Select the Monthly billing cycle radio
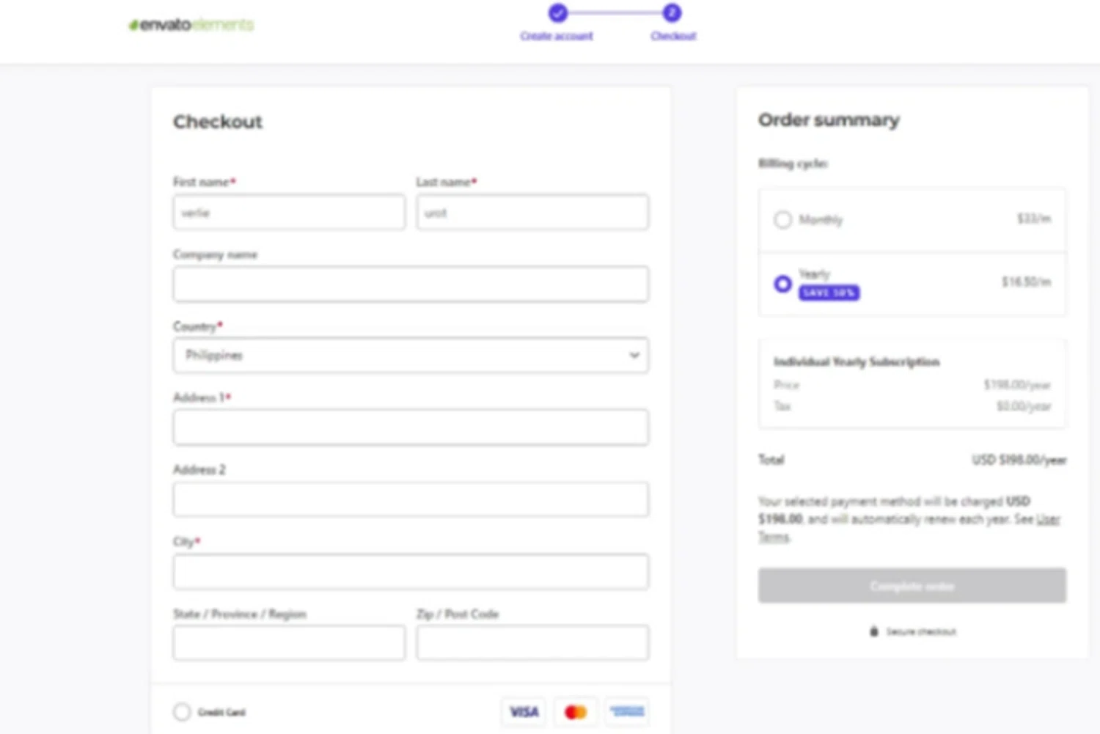 782,219
